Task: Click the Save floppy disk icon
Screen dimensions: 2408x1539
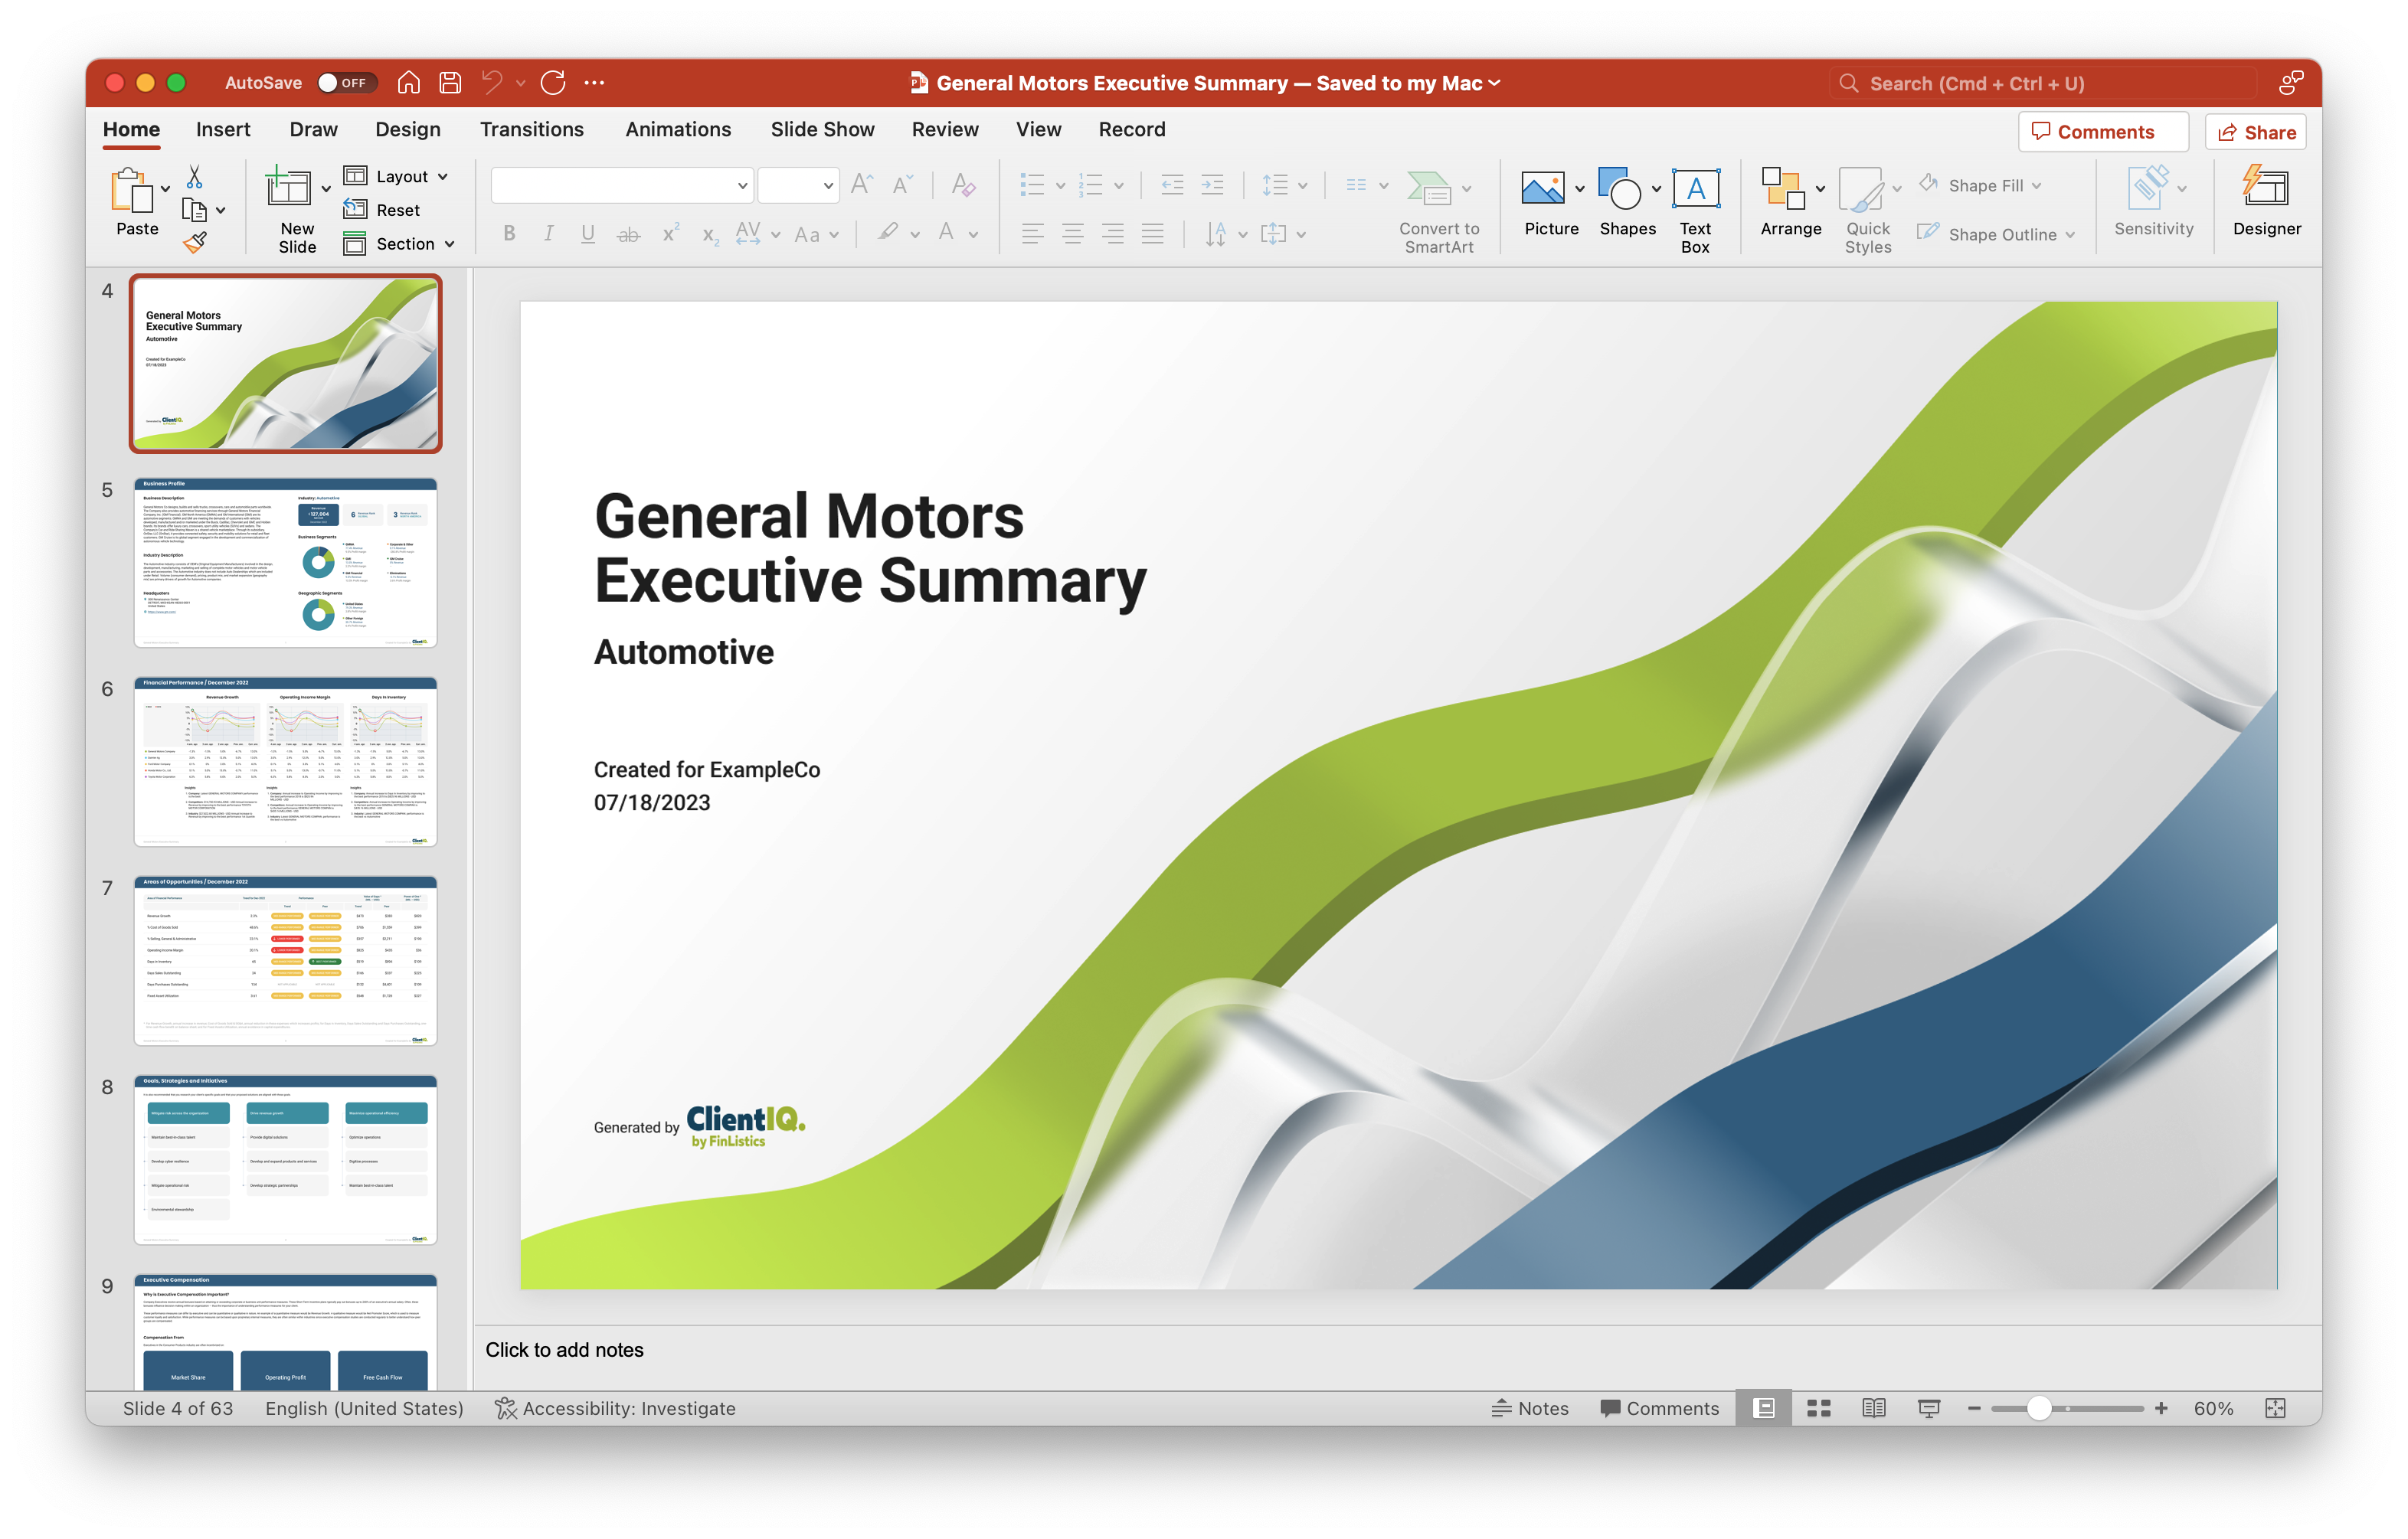Action: [450, 83]
